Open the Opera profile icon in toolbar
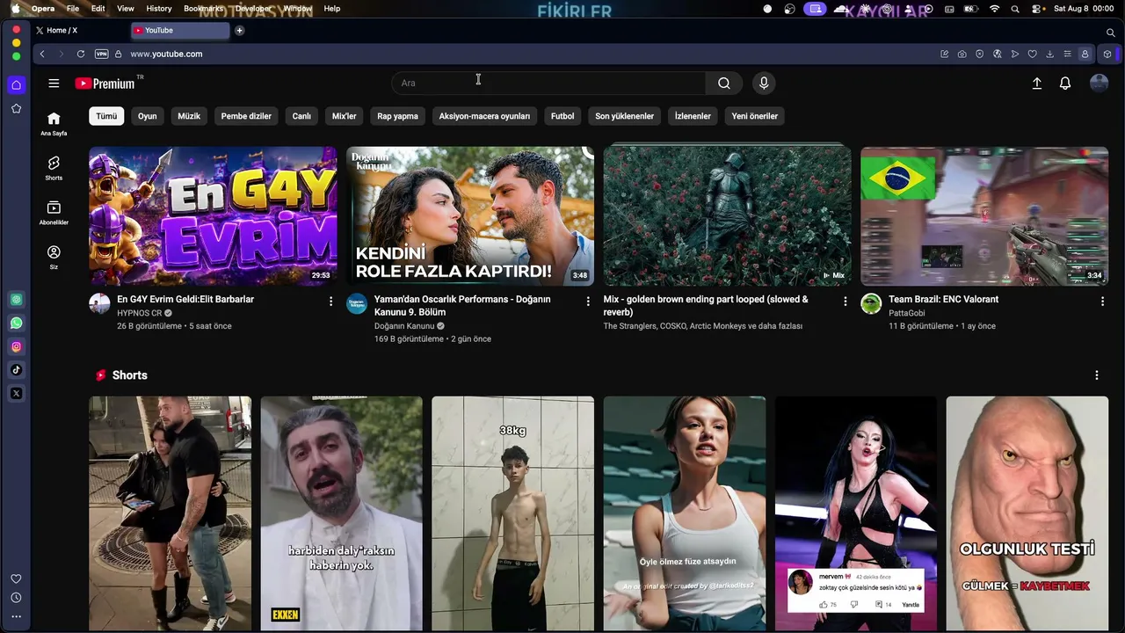Viewport: 1125px width, 633px height. click(1085, 54)
